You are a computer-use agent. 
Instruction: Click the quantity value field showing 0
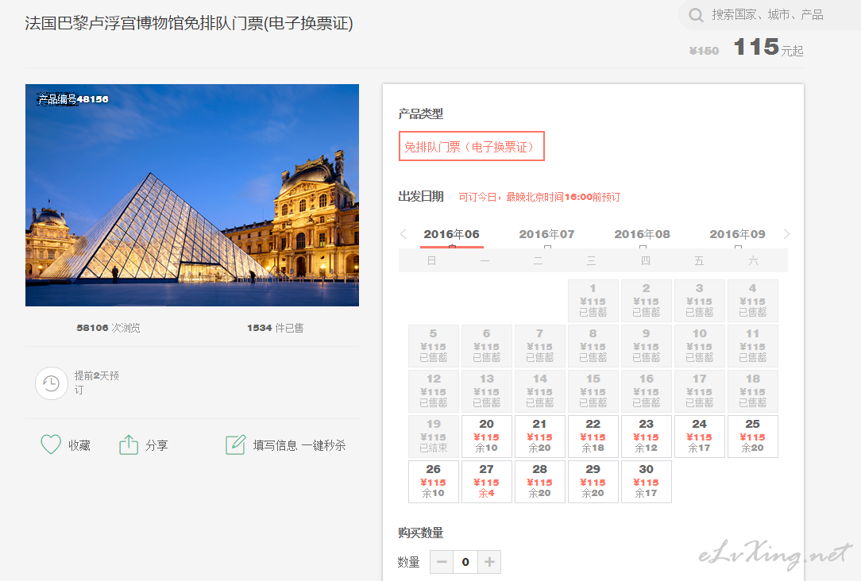coord(465,562)
